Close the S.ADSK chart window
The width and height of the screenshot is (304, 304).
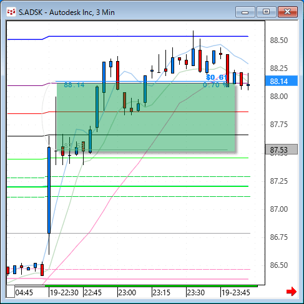288,12
